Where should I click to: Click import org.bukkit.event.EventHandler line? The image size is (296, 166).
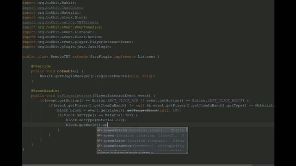tap(62, 27)
